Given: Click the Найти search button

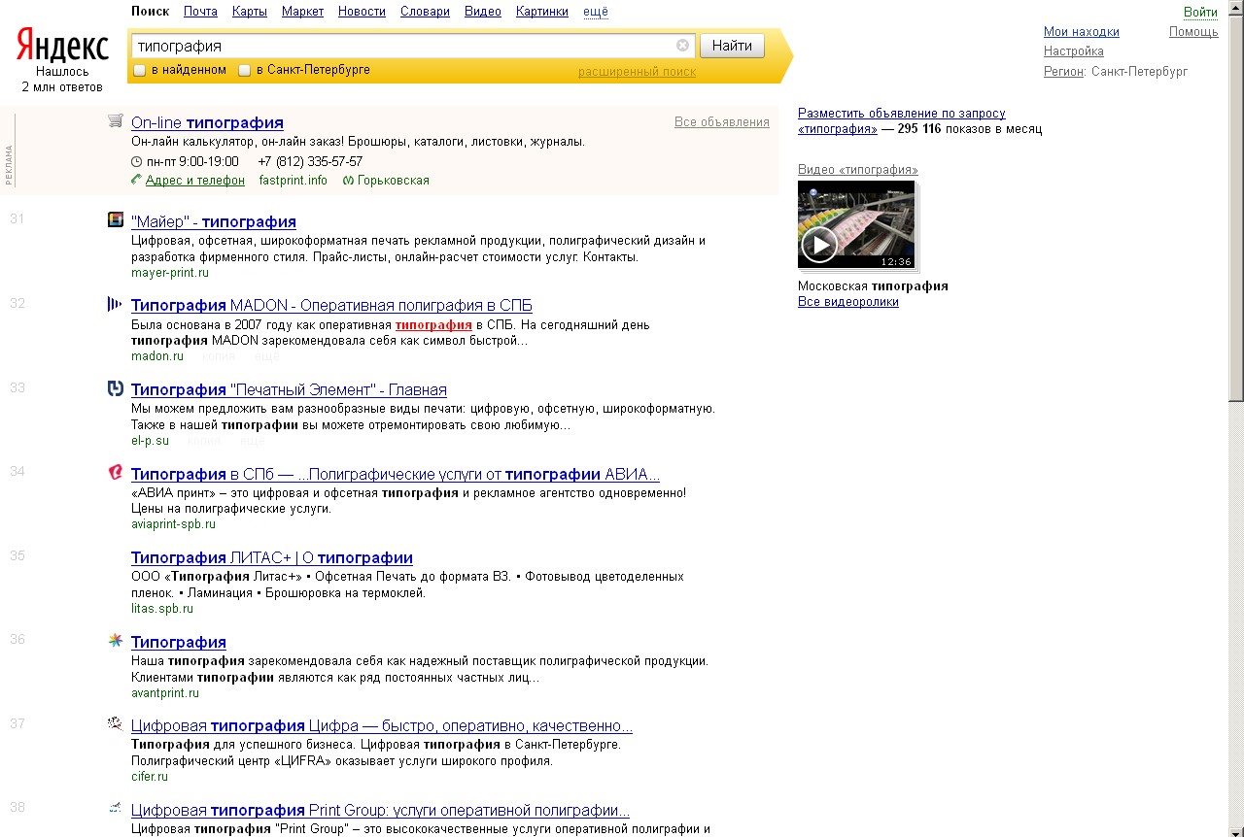Looking at the screenshot, I should (x=732, y=46).
